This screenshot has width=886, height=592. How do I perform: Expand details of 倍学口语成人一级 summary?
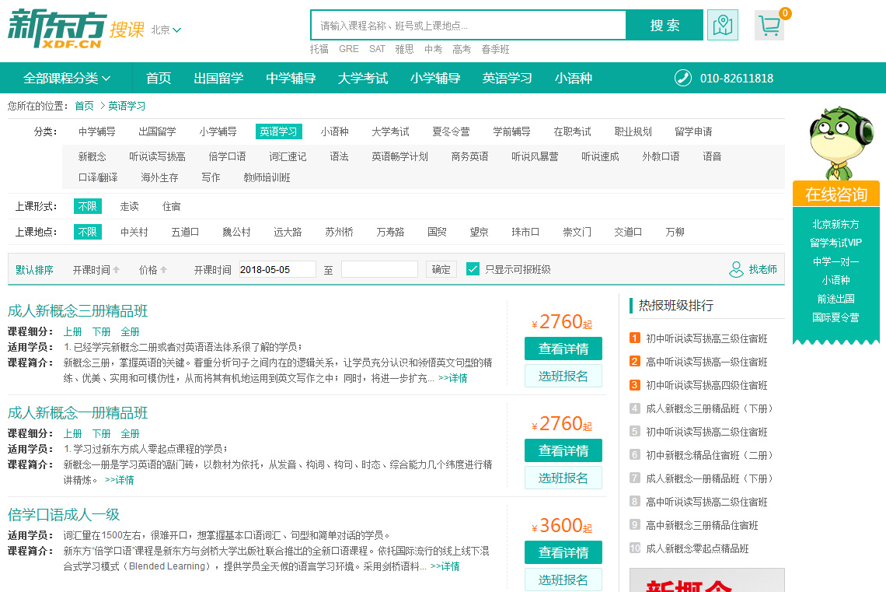[x=445, y=566]
